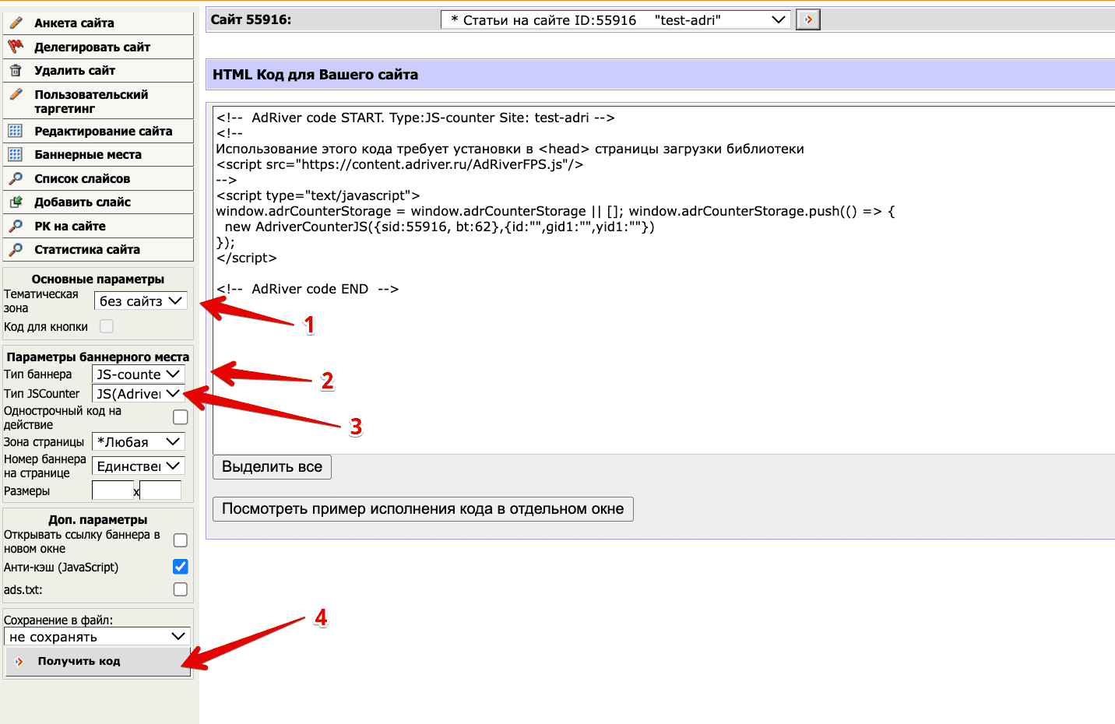Click the 'AdRiver code END' comment line
This screenshot has width=1115, height=724.
tap(308, 289)
